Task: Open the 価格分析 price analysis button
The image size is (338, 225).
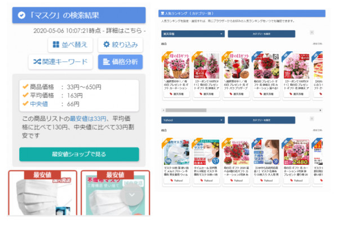Action: tap(121, 62)
